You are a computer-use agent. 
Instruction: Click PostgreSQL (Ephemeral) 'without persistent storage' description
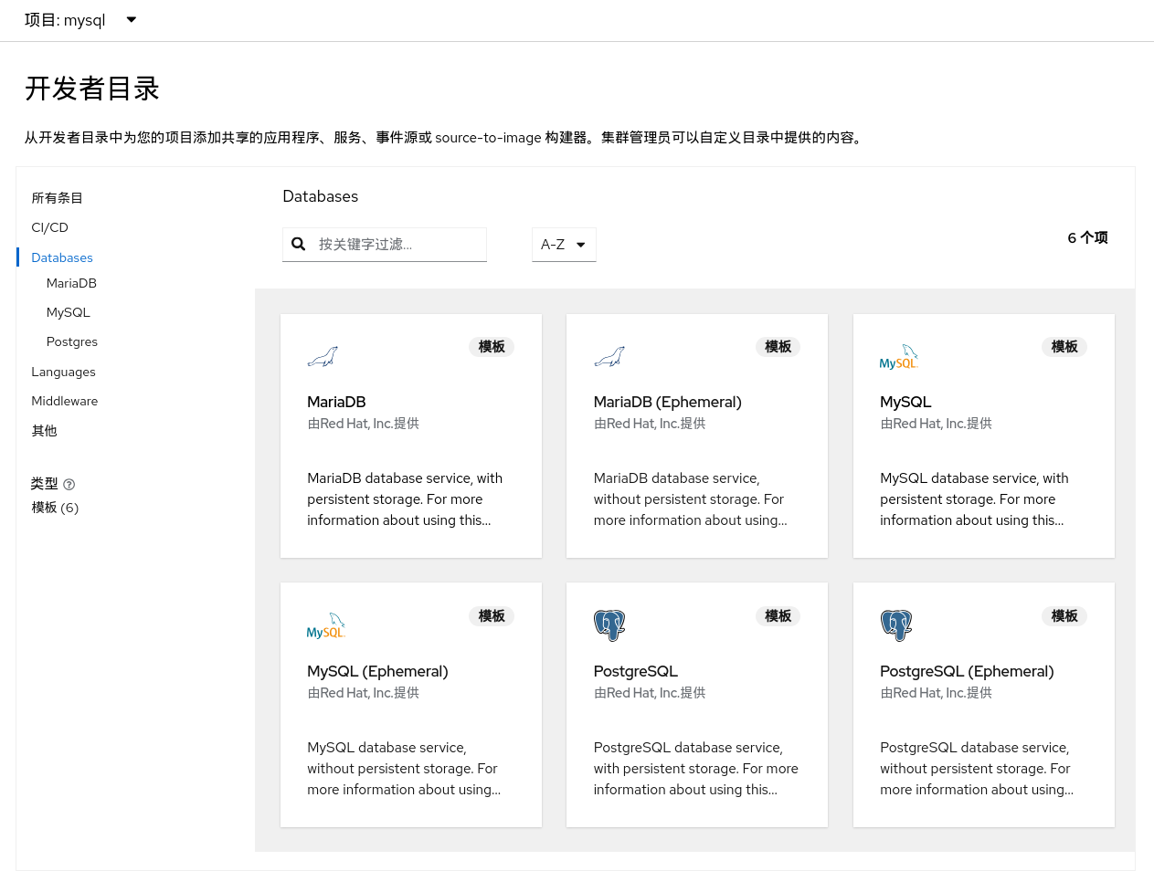pos(977,769)
